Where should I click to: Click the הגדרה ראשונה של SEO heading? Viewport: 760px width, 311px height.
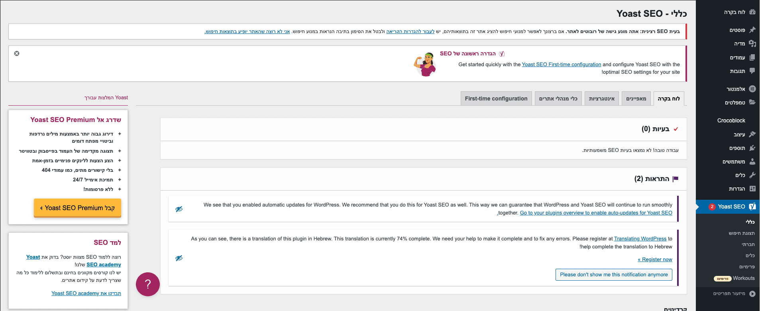click(x=468, y=53)
